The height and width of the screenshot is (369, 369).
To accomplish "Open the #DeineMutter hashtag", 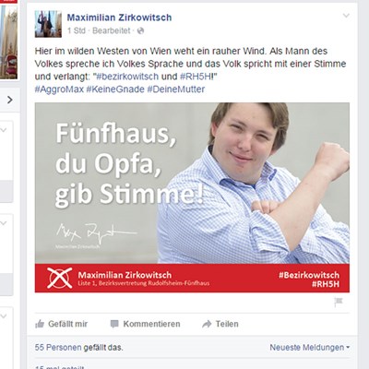I will (176, 89).
